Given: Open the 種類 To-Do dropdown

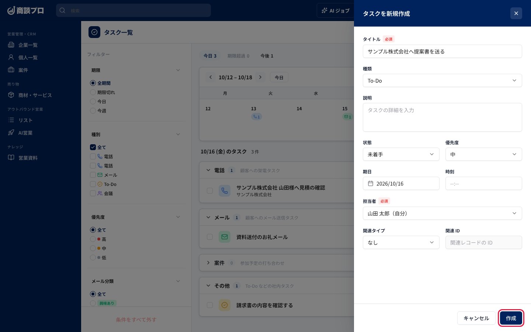Looking at the screenshot, I should tap(442, 80).
